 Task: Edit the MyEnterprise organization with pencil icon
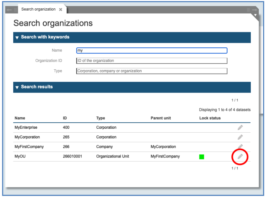click(240, 127)
